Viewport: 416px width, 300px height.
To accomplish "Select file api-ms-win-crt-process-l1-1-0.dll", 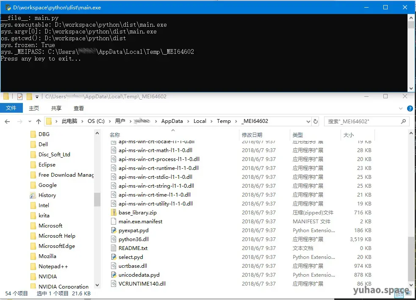I will (x=159, y=159).
